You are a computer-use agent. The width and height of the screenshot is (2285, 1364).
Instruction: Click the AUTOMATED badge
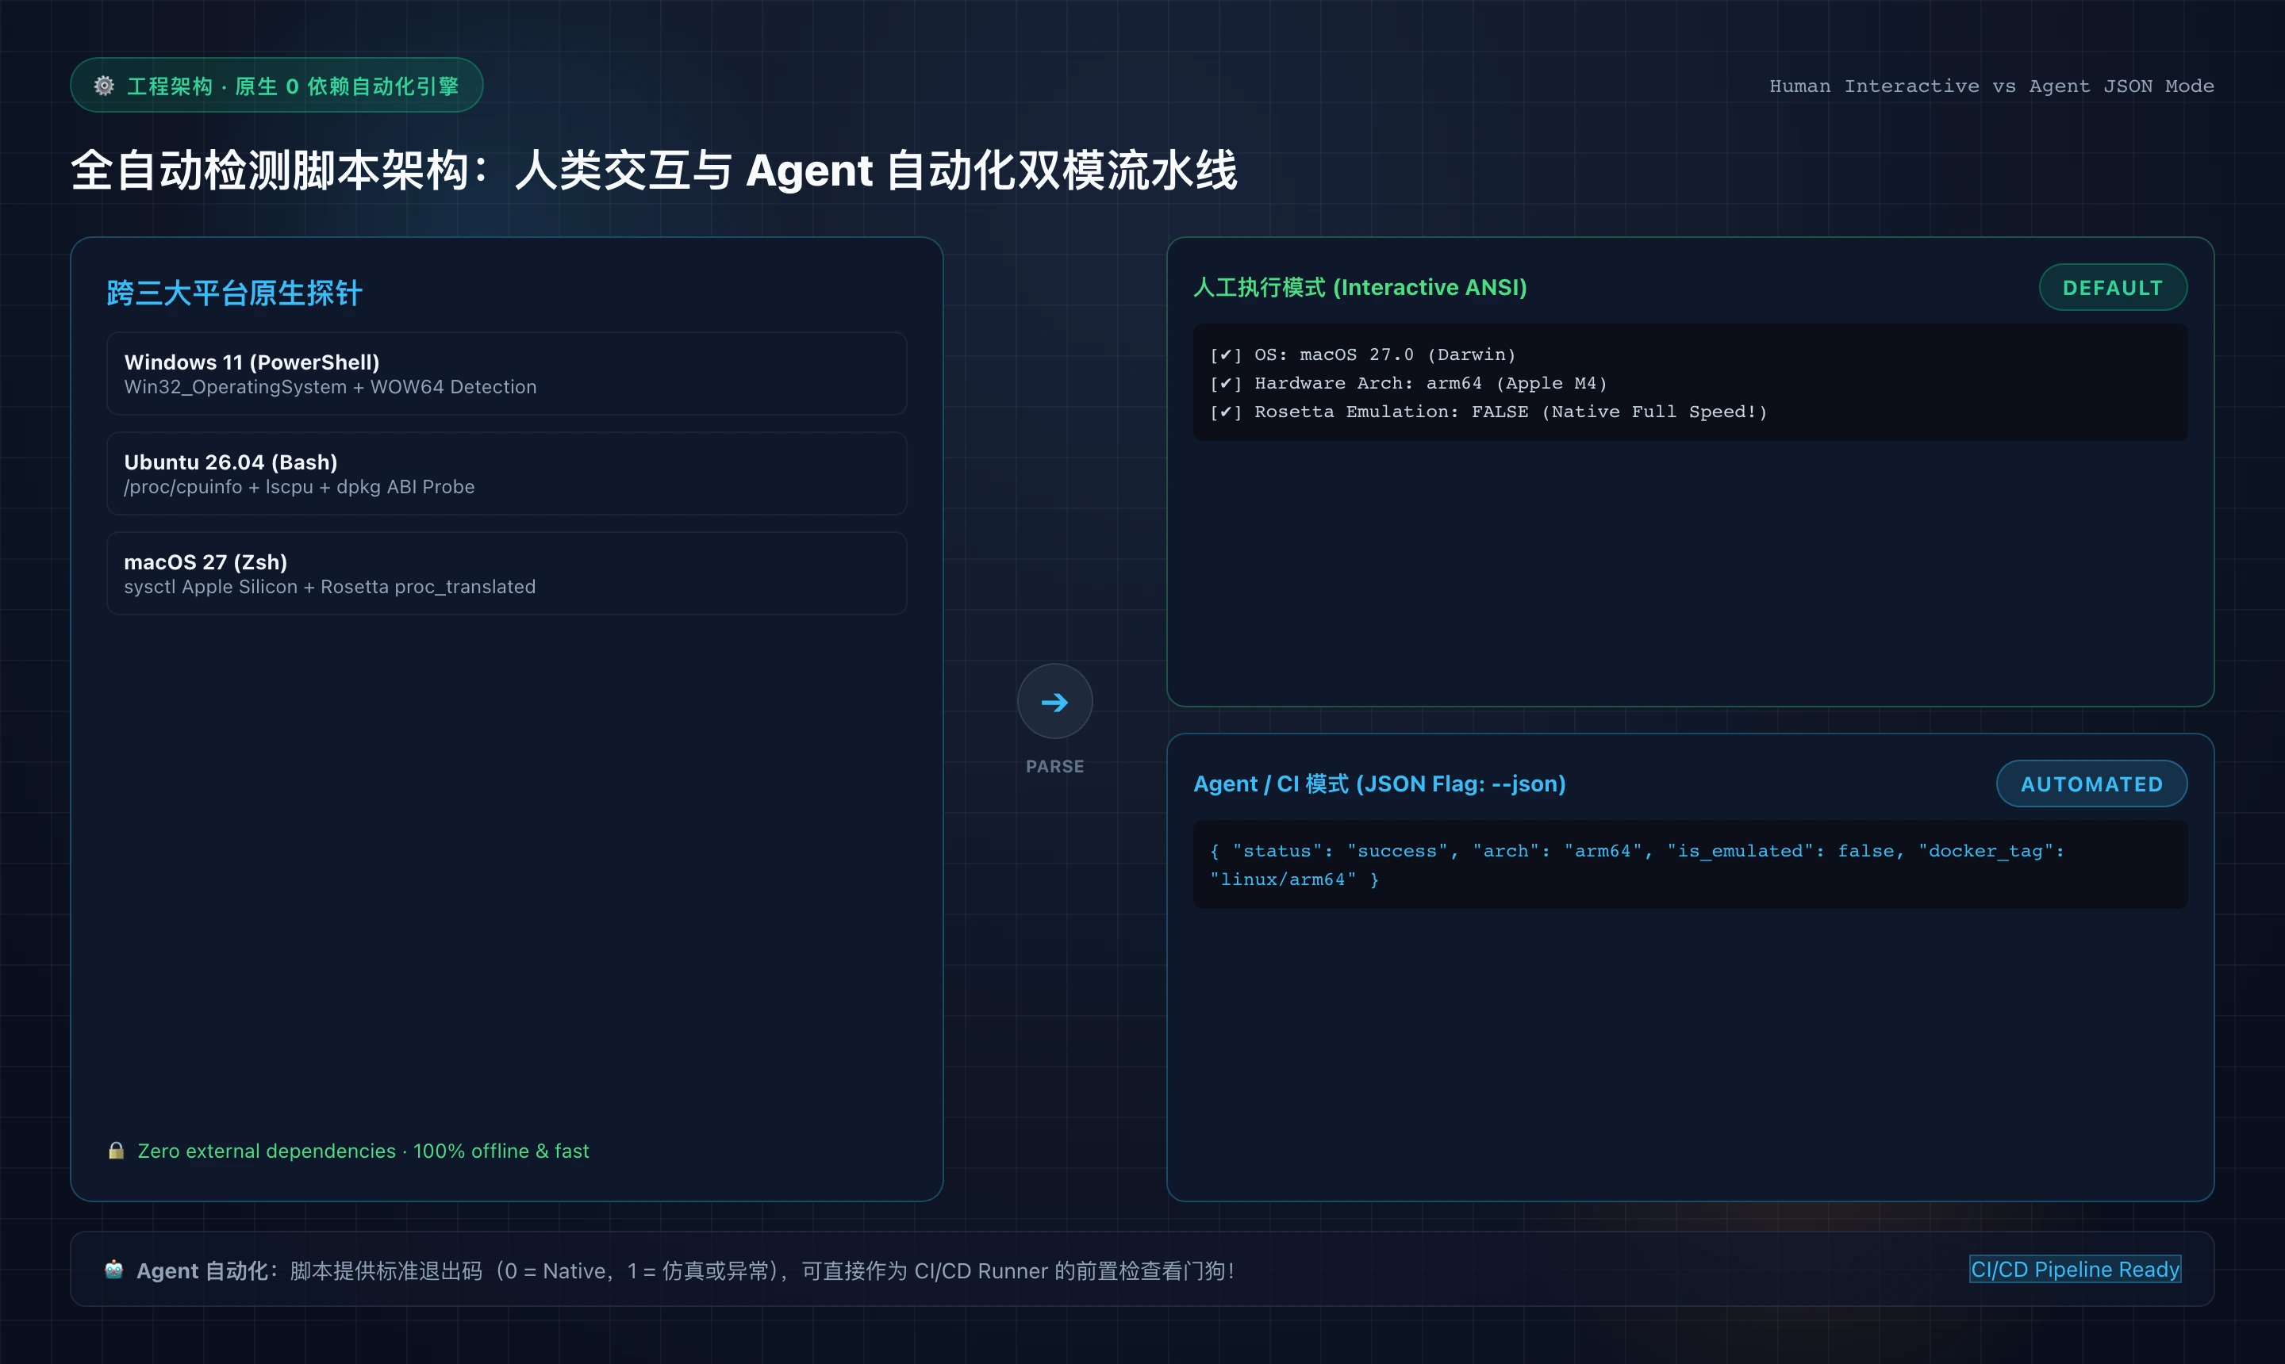point(2091,784)
